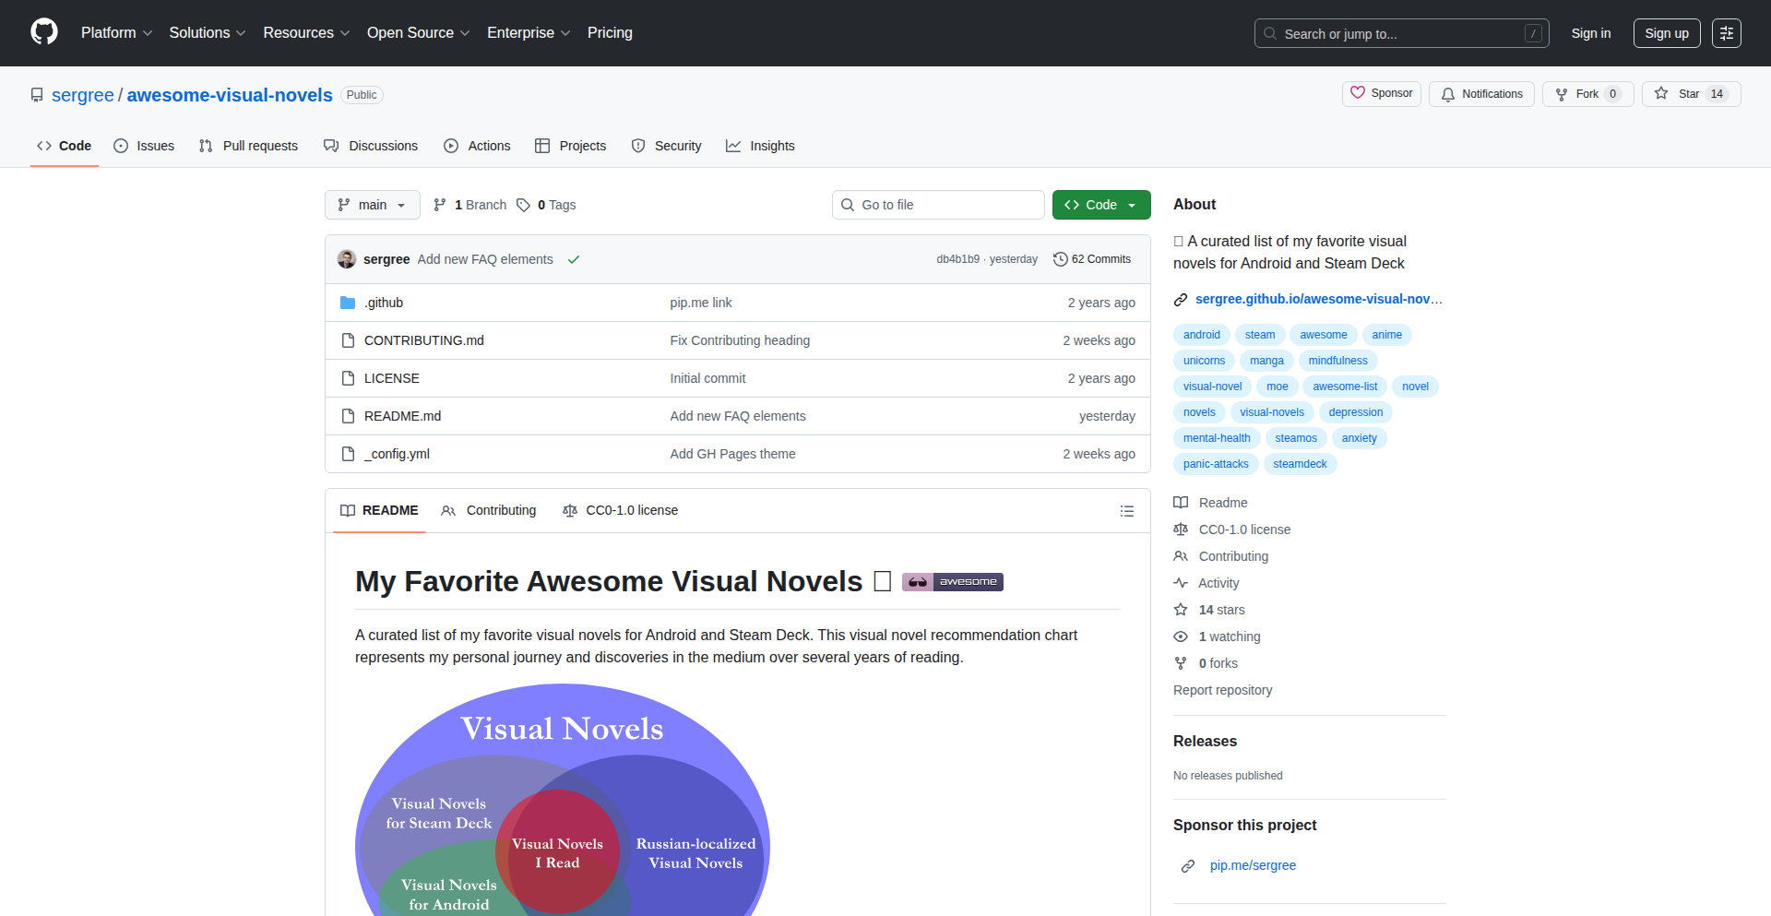Screen dimensions: 1771x916
Task: Click sergree's avatar in commit row
Action: 347,259
